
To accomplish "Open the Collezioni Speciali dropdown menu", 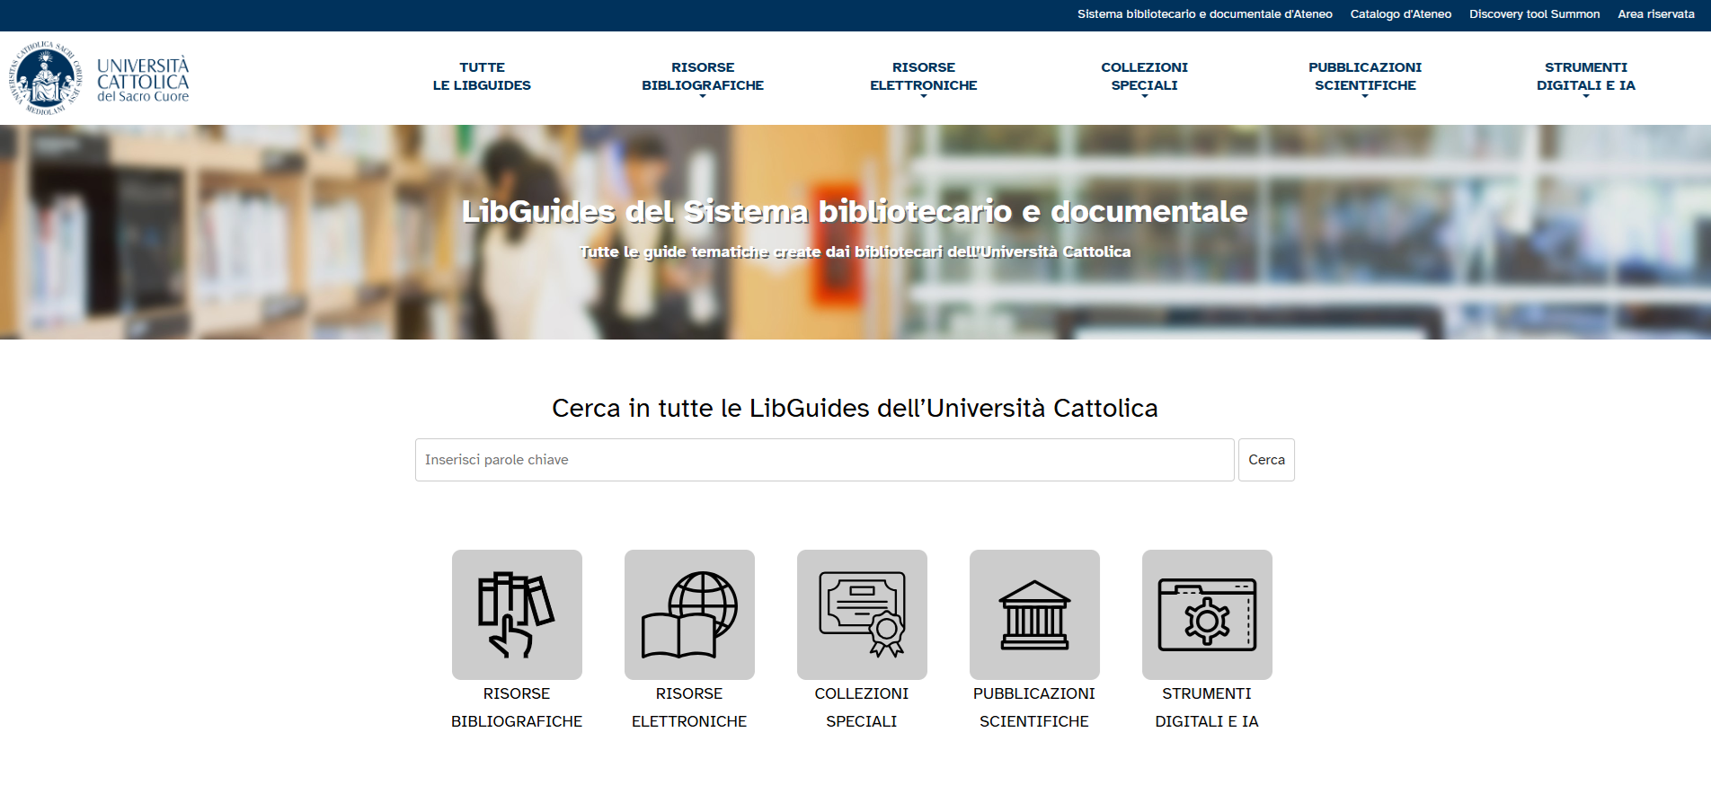I will [1144, 77].
